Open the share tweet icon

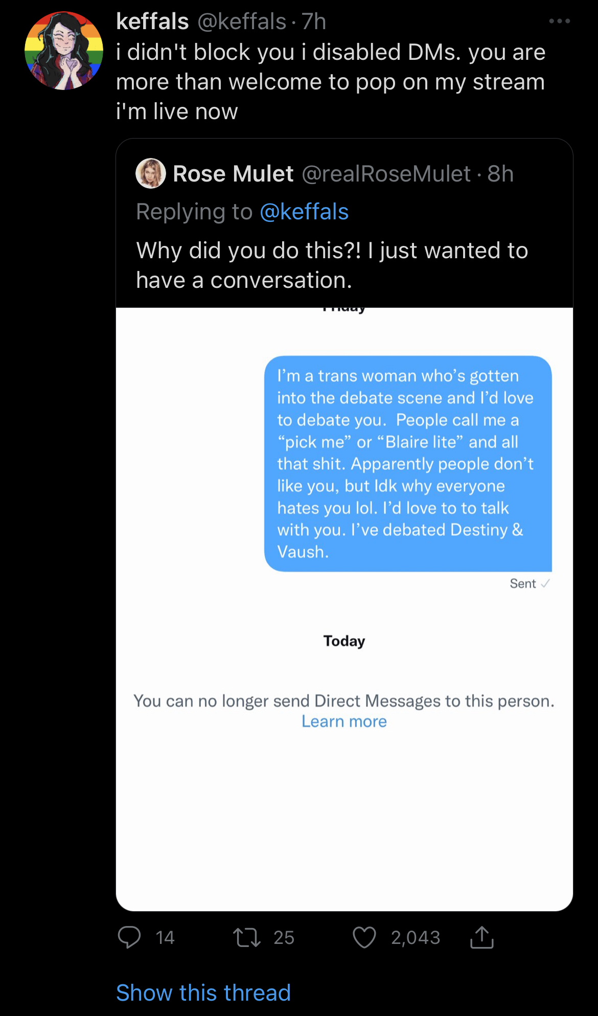482,937
